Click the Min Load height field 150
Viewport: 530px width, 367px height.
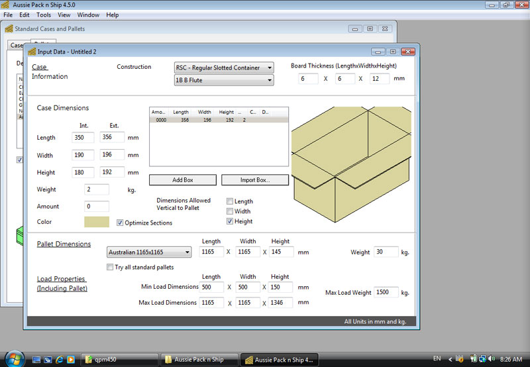(281, 287)
